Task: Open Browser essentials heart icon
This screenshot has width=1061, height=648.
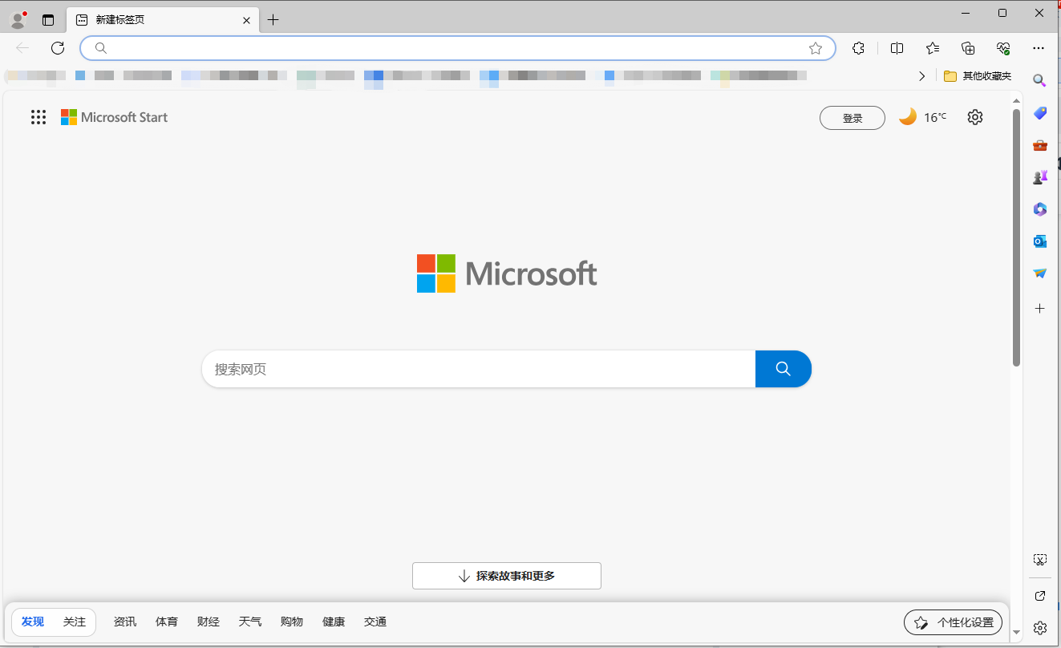Action: 1003,48
